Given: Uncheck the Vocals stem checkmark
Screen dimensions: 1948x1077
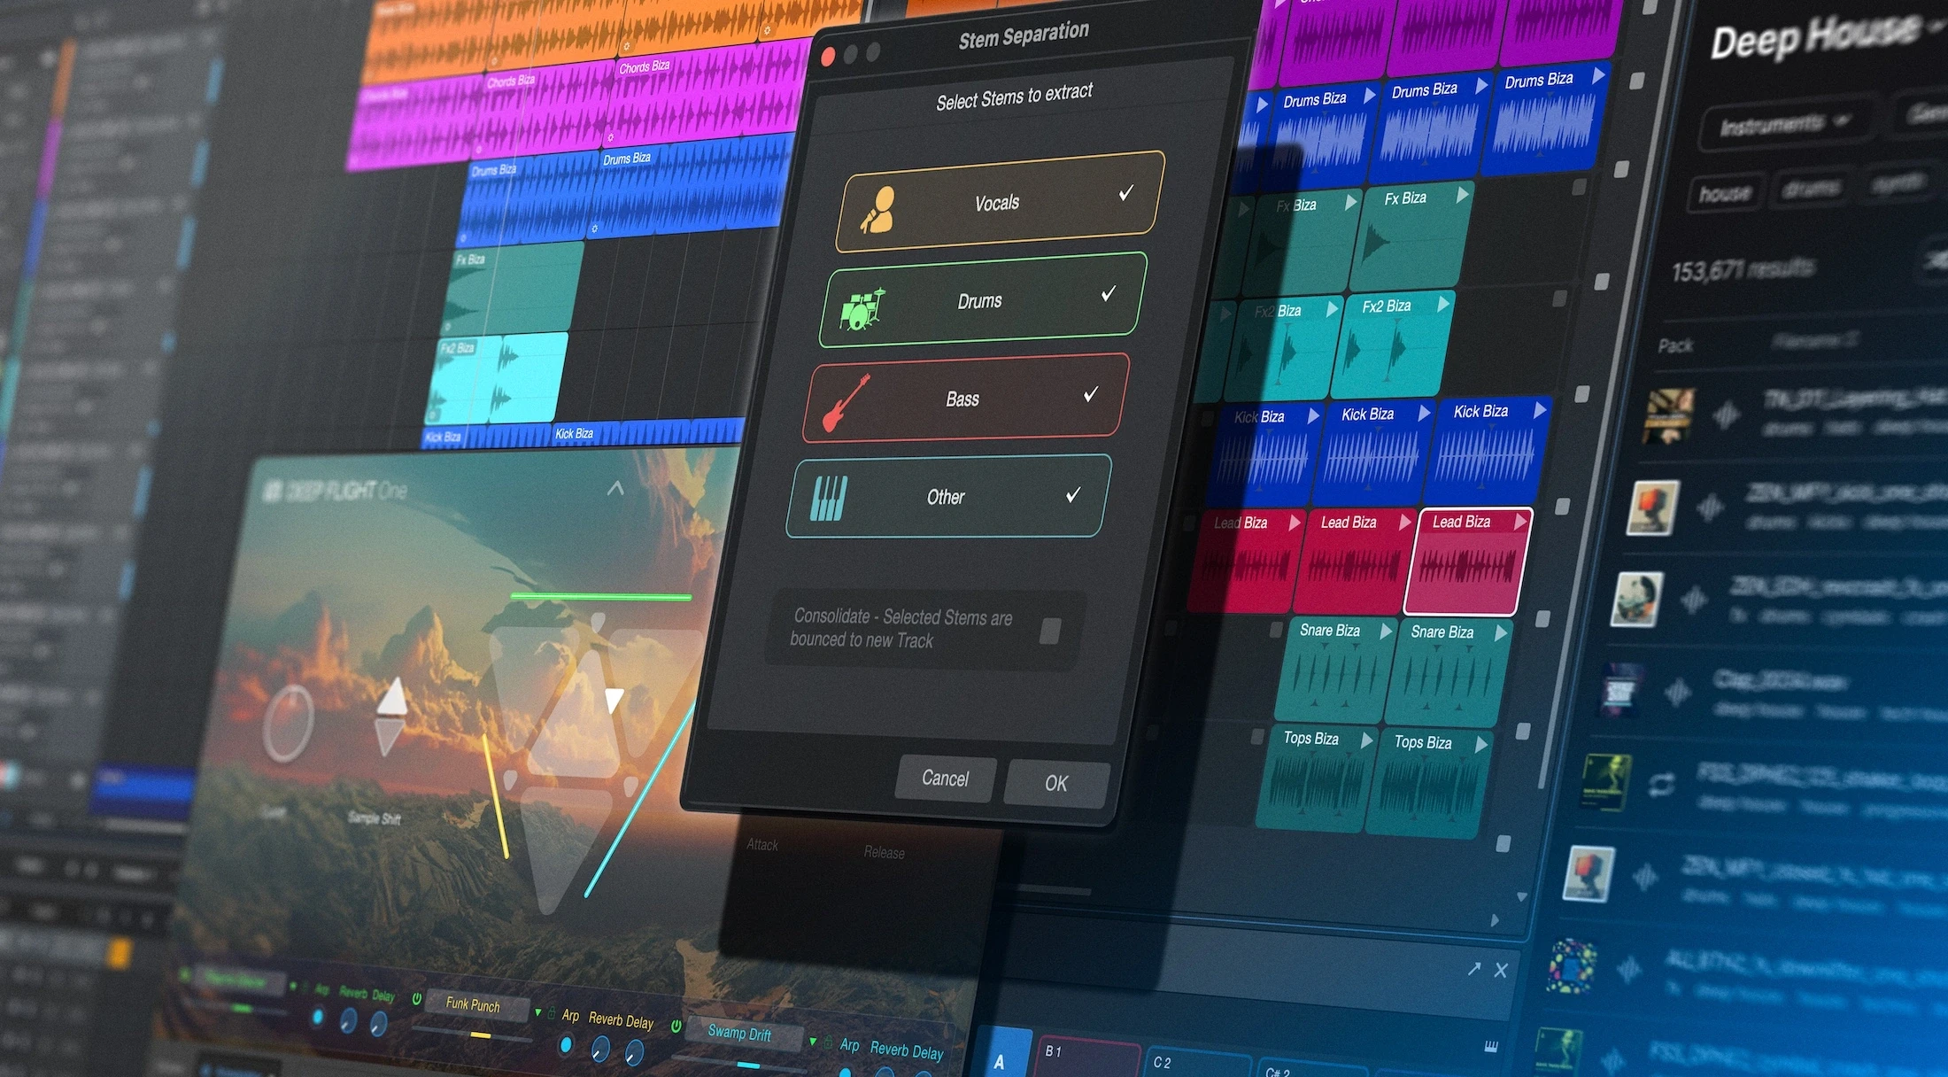Looking at the screenshot, I should pos(1125,192).
